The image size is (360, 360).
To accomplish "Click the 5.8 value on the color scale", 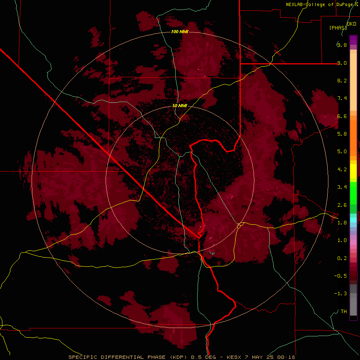I will (x=342, y=134).
